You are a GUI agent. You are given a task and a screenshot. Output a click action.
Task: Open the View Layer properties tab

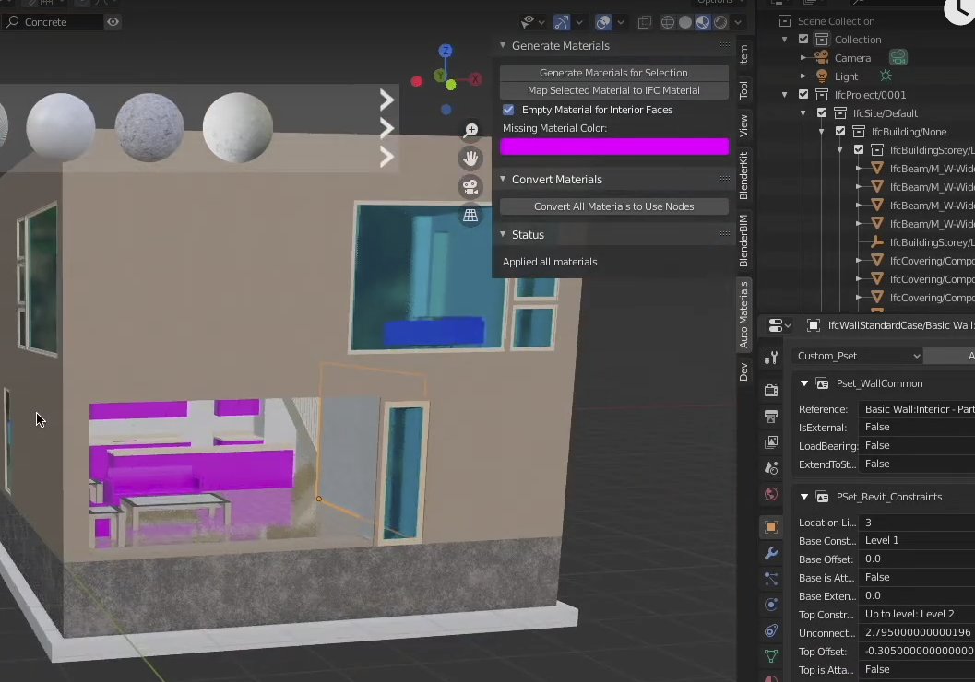click(771, 442)
